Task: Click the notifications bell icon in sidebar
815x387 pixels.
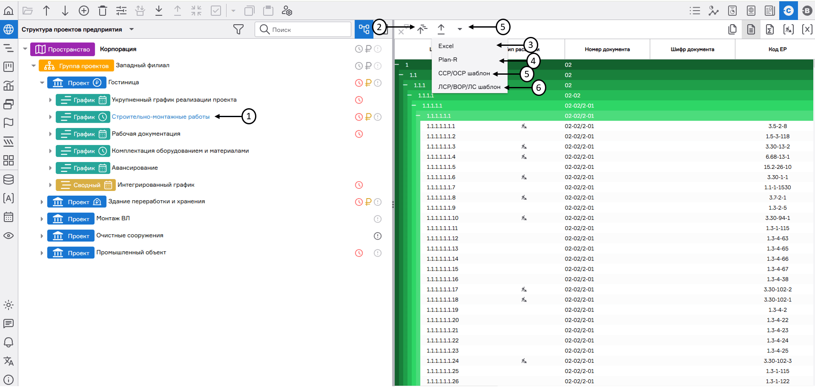Action: [9, 342]
